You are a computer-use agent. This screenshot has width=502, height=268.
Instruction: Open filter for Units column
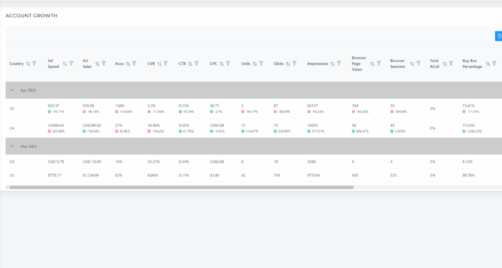261,63
